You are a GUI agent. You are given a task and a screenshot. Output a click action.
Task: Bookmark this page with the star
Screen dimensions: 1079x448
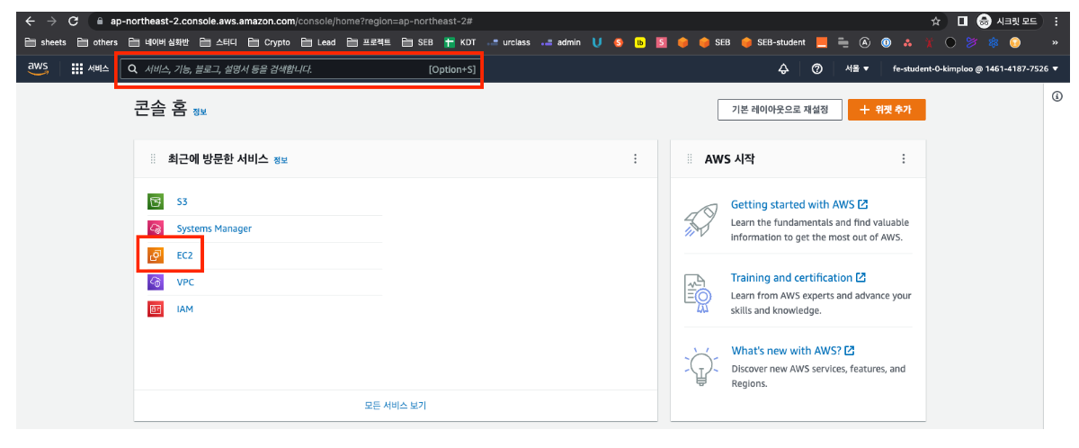pos(935,21)
